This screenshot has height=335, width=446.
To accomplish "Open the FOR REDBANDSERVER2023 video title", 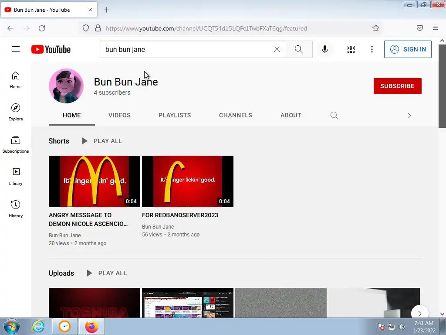I will point(180,215).
